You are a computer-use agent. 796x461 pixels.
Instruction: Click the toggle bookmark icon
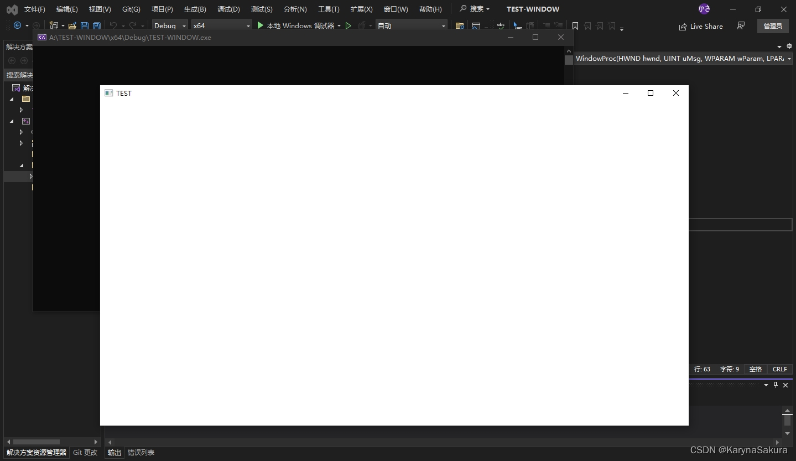[x=575, y=25]
